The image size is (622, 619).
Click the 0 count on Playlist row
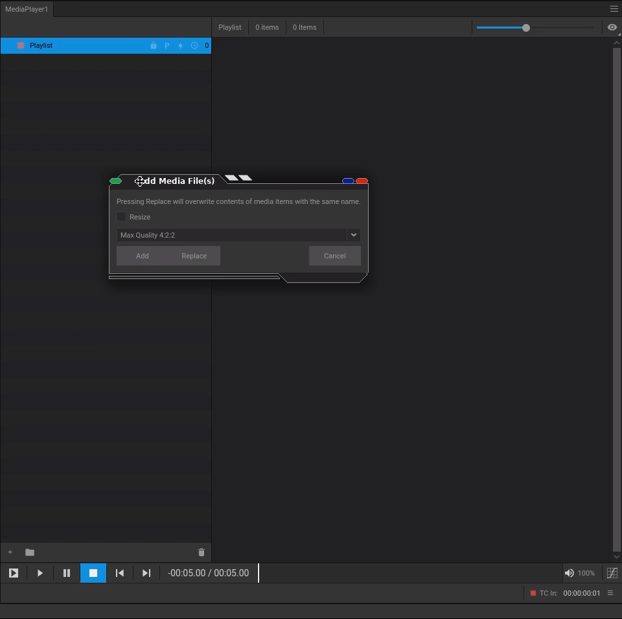pyautogui.click(x=207, y=45)
